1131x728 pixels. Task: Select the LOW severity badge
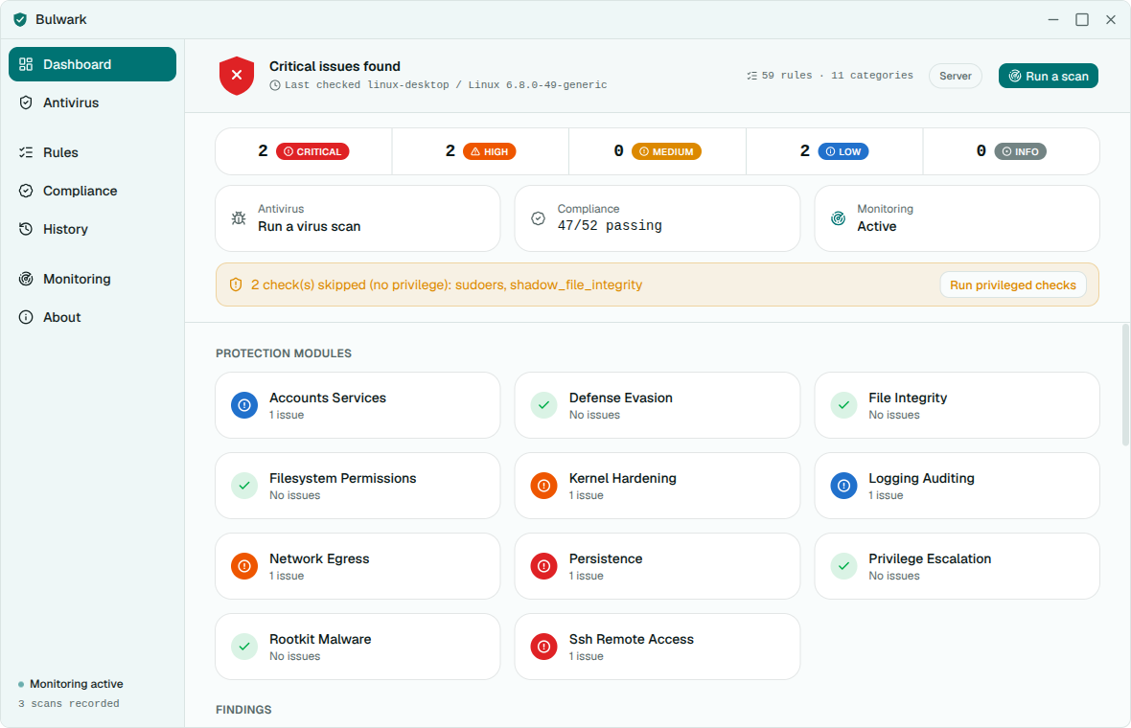pos(843,151)
